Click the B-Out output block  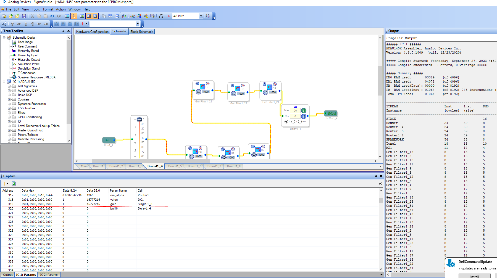(331, 113)
